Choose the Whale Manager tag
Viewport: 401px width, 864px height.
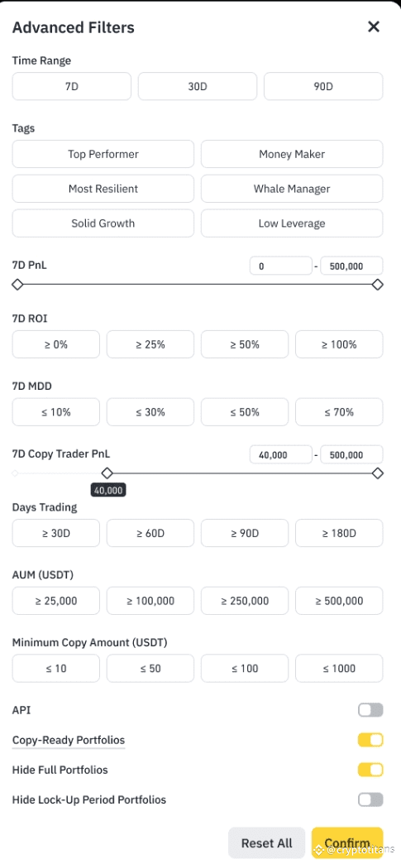[292, 189]
